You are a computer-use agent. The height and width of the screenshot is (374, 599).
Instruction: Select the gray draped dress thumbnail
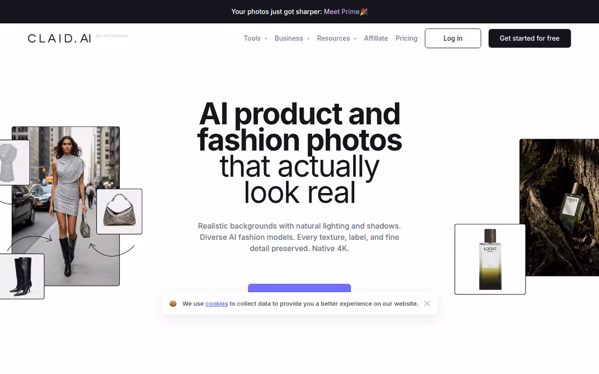(x=14, y=163)
